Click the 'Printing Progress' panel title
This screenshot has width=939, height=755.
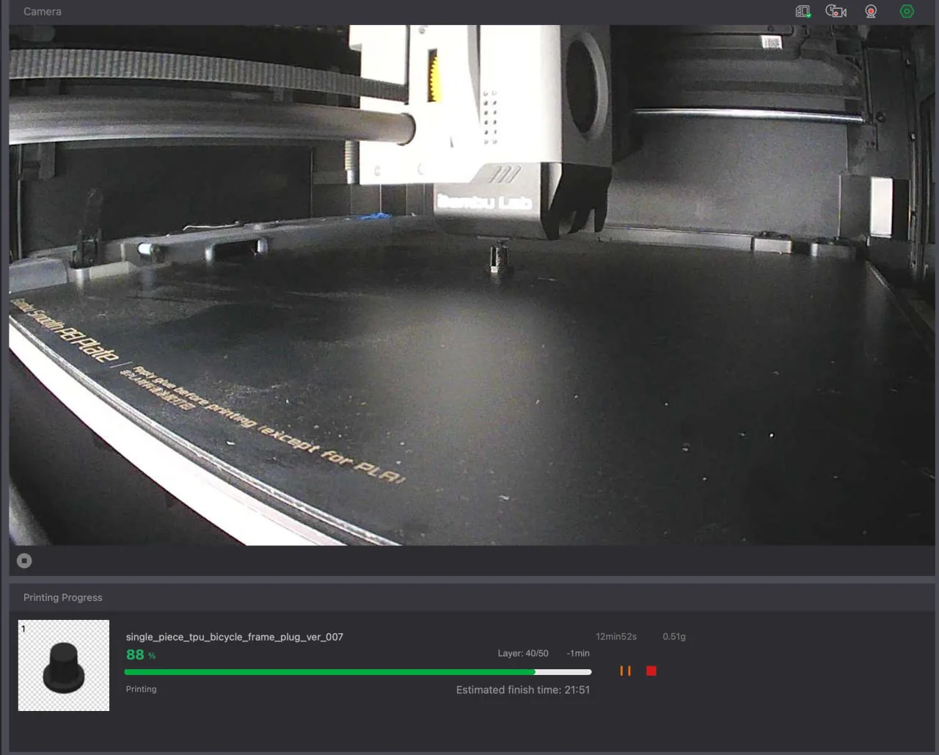63,597
